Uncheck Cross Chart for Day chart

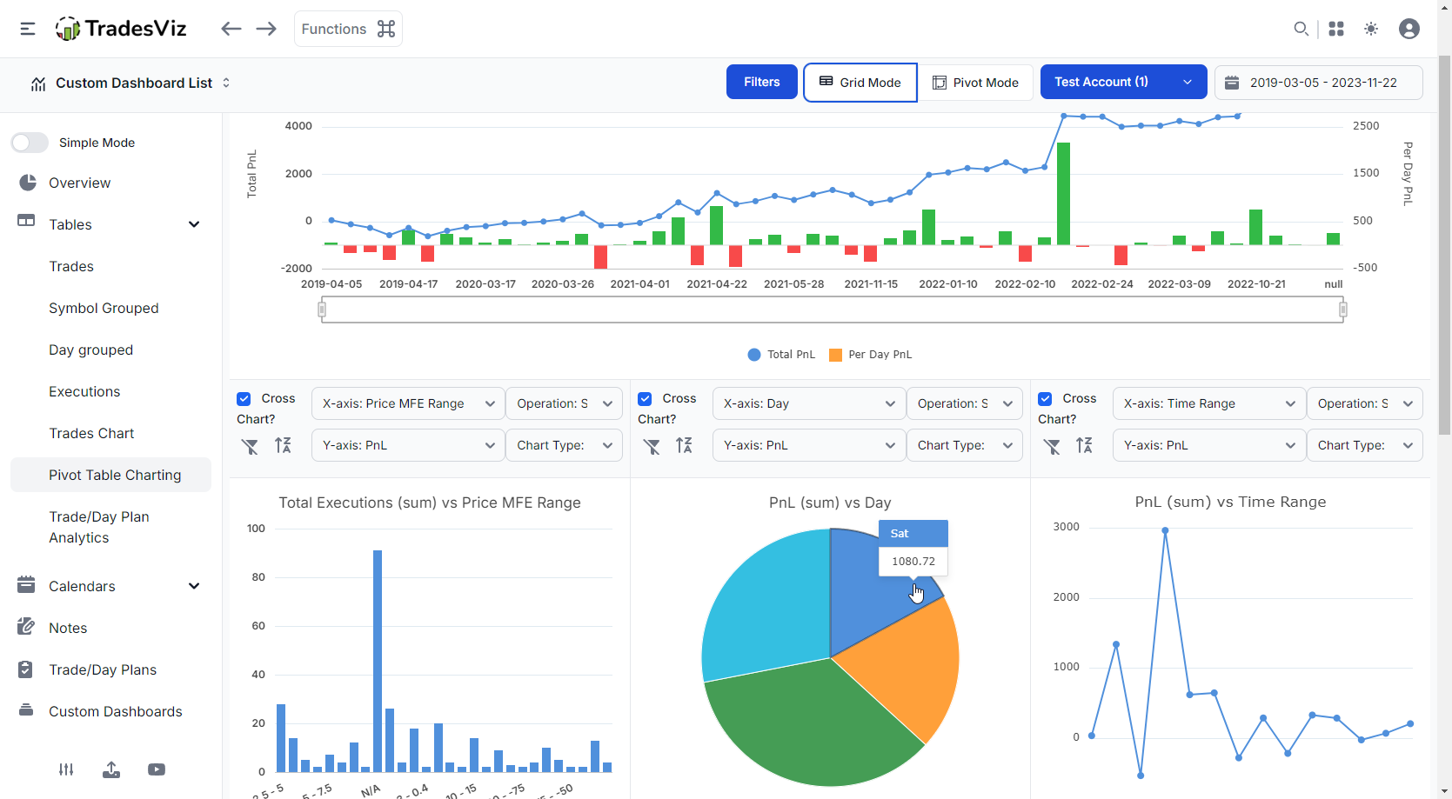point(645,399)
